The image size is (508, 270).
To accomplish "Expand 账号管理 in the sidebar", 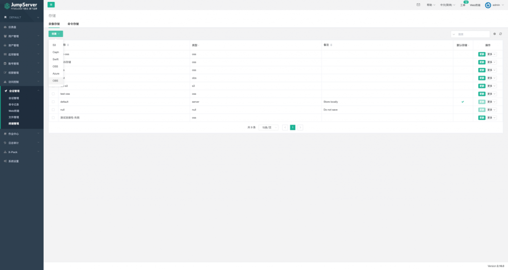I will [22, 64].
